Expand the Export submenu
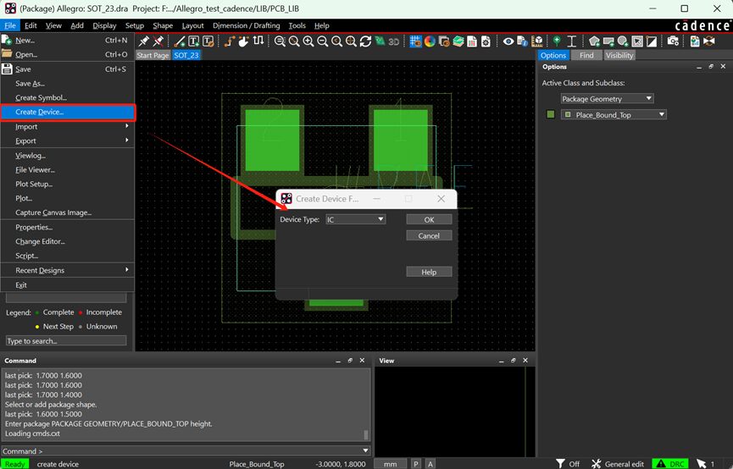This screenshot has width=733, height=469. (x=68, y=141)
